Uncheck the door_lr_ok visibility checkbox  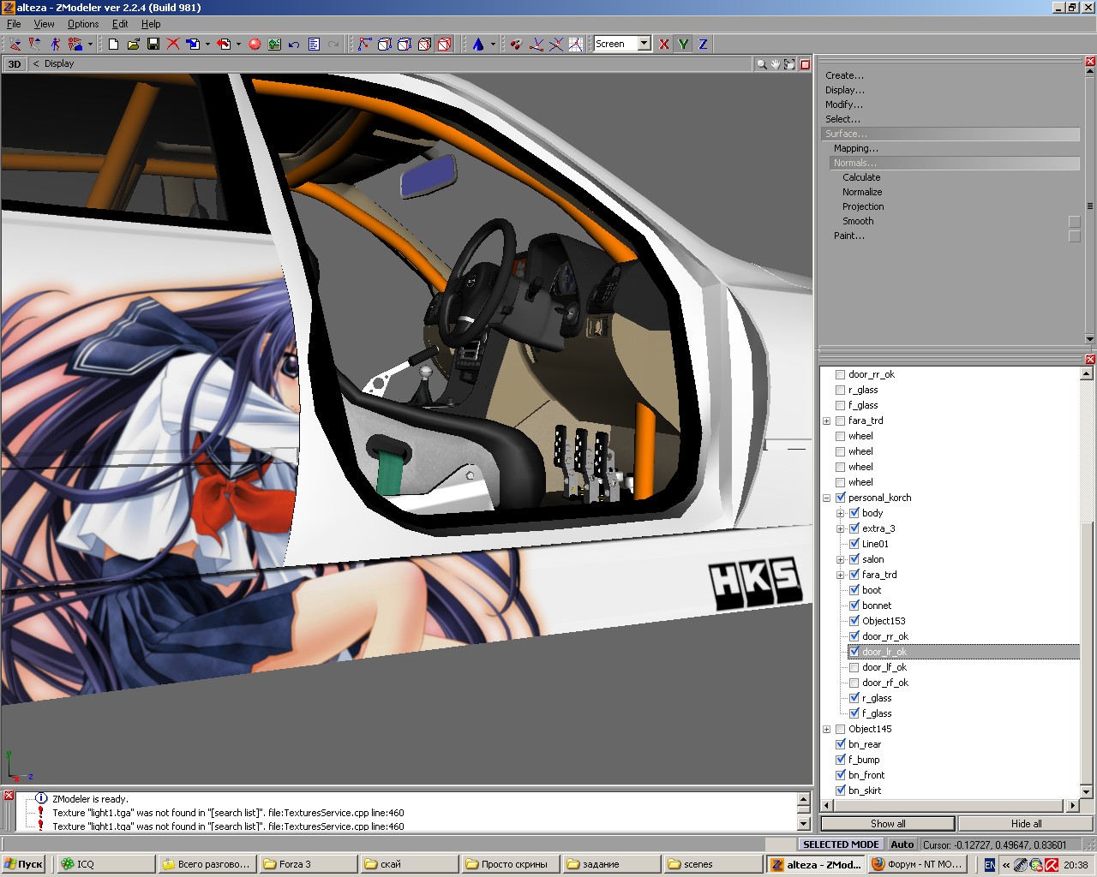tap(854, 652)
